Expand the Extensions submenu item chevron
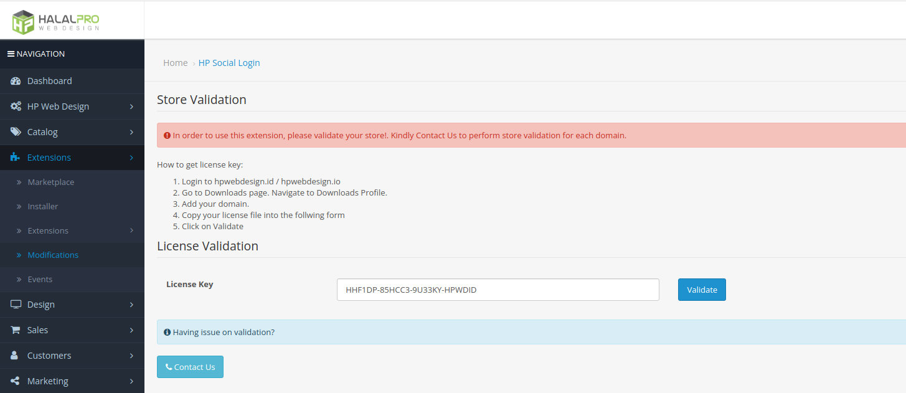 (x=131, y=230)
